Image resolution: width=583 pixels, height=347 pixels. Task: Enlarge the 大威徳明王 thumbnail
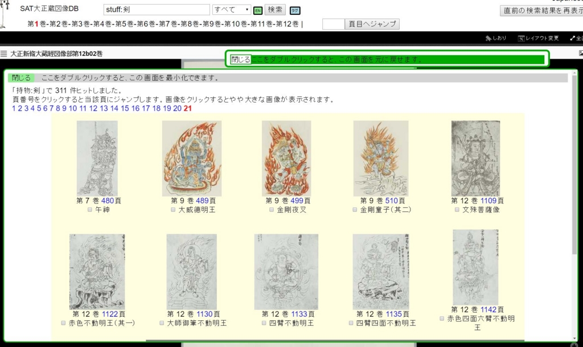[x=192, y=158]
